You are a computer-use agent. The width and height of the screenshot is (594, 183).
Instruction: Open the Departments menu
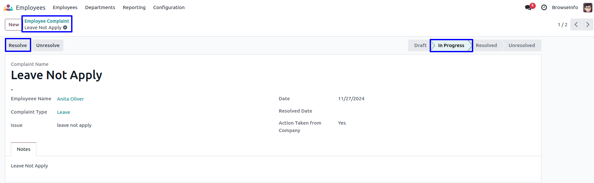(x=100, y=7)
